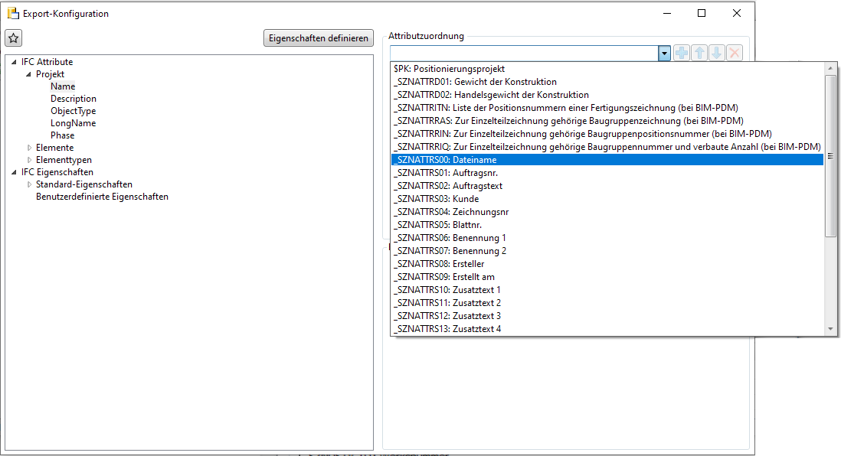Choose _SZNATTRS10: Zusatztext 1 entry
841x456 pixels.
[607, 290]
